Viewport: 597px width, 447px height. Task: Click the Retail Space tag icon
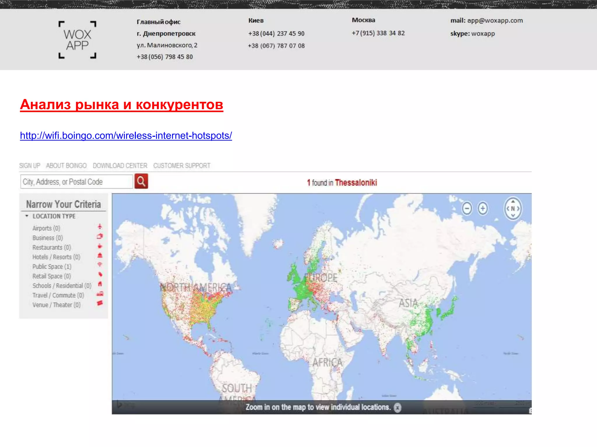coord(100,274)
